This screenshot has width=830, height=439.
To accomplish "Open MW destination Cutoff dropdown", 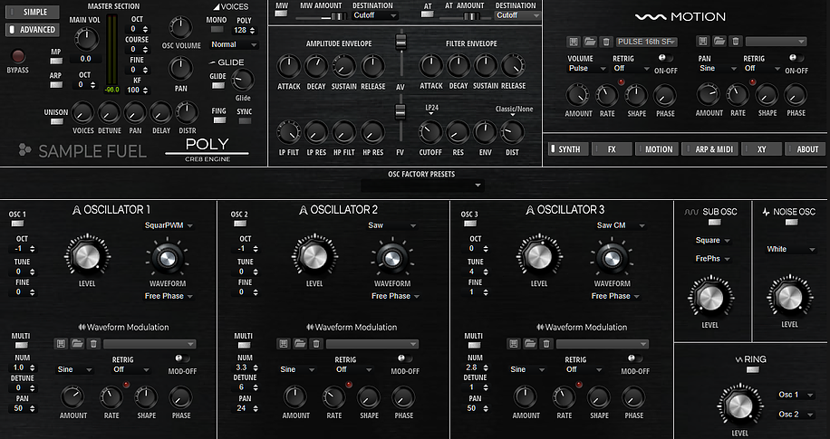I will coord(375,15).
